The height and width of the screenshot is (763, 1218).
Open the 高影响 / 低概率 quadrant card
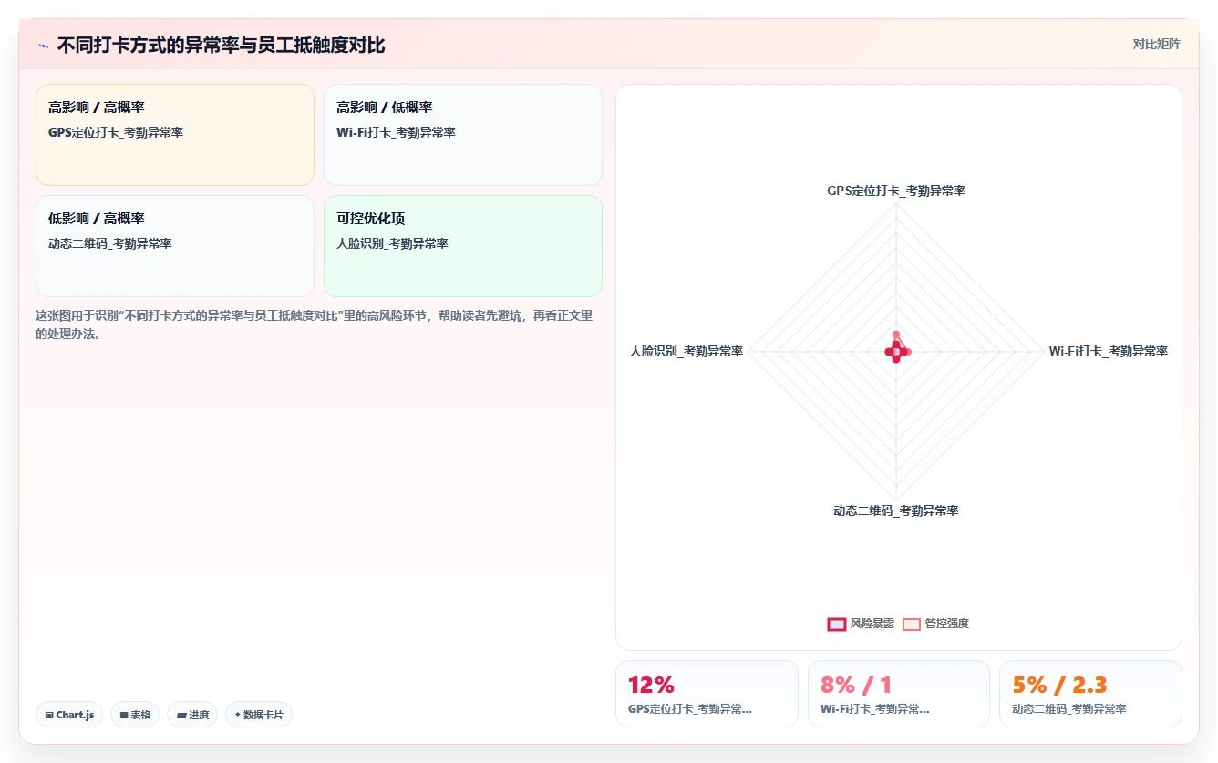click(x=463, y=135)
